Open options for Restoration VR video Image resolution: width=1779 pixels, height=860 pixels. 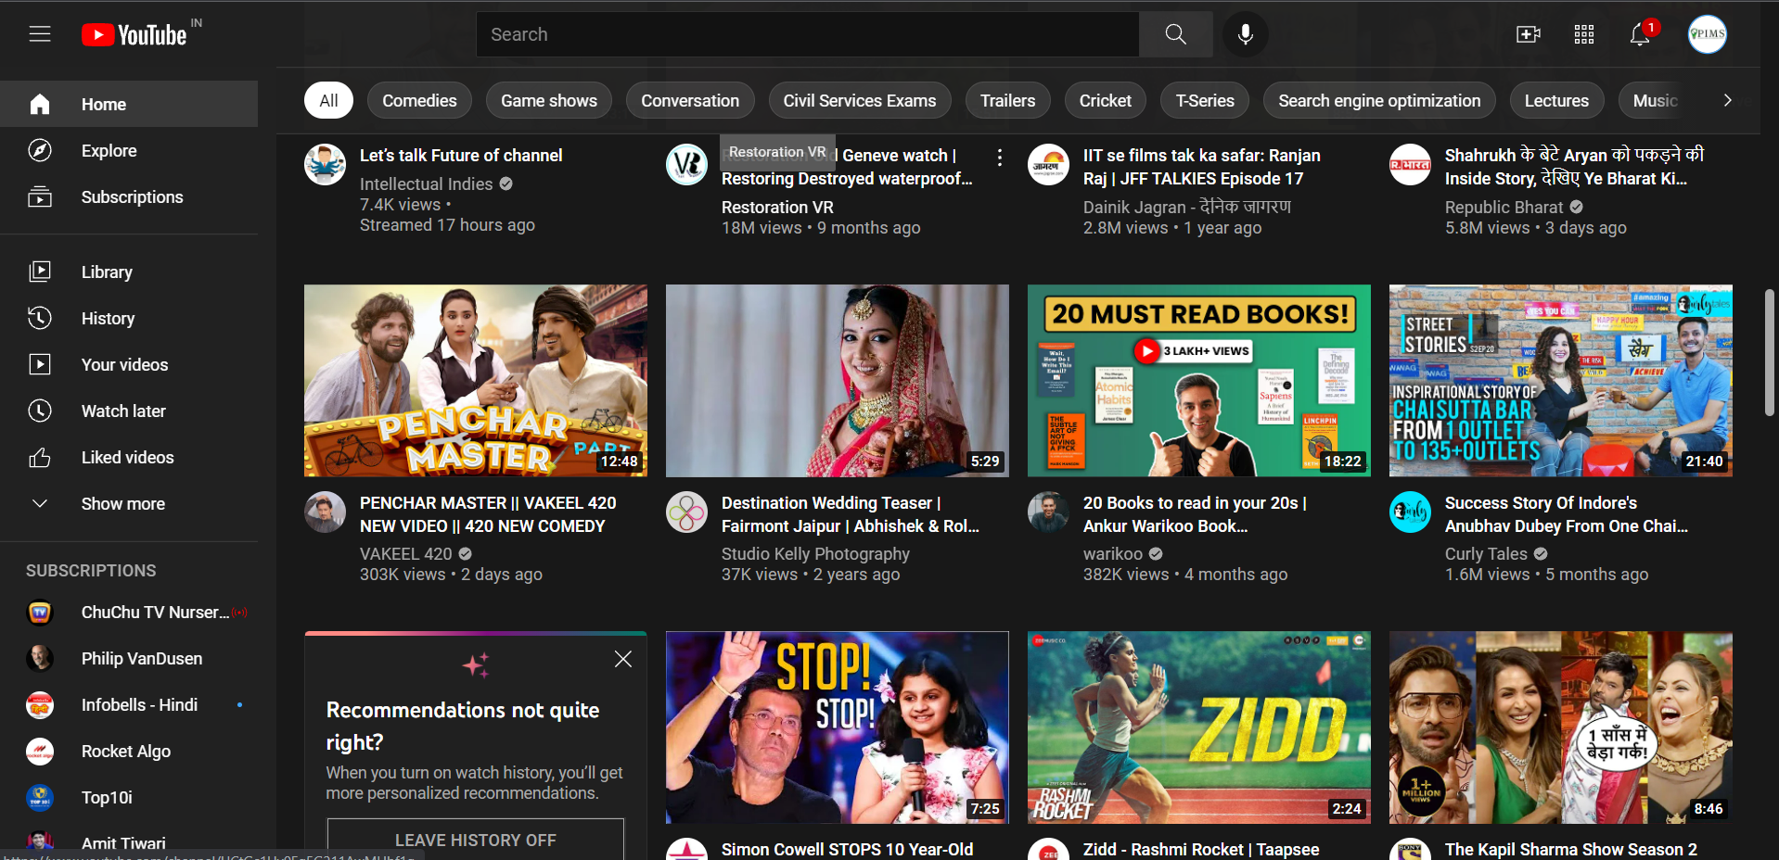(x=999, y=158)
